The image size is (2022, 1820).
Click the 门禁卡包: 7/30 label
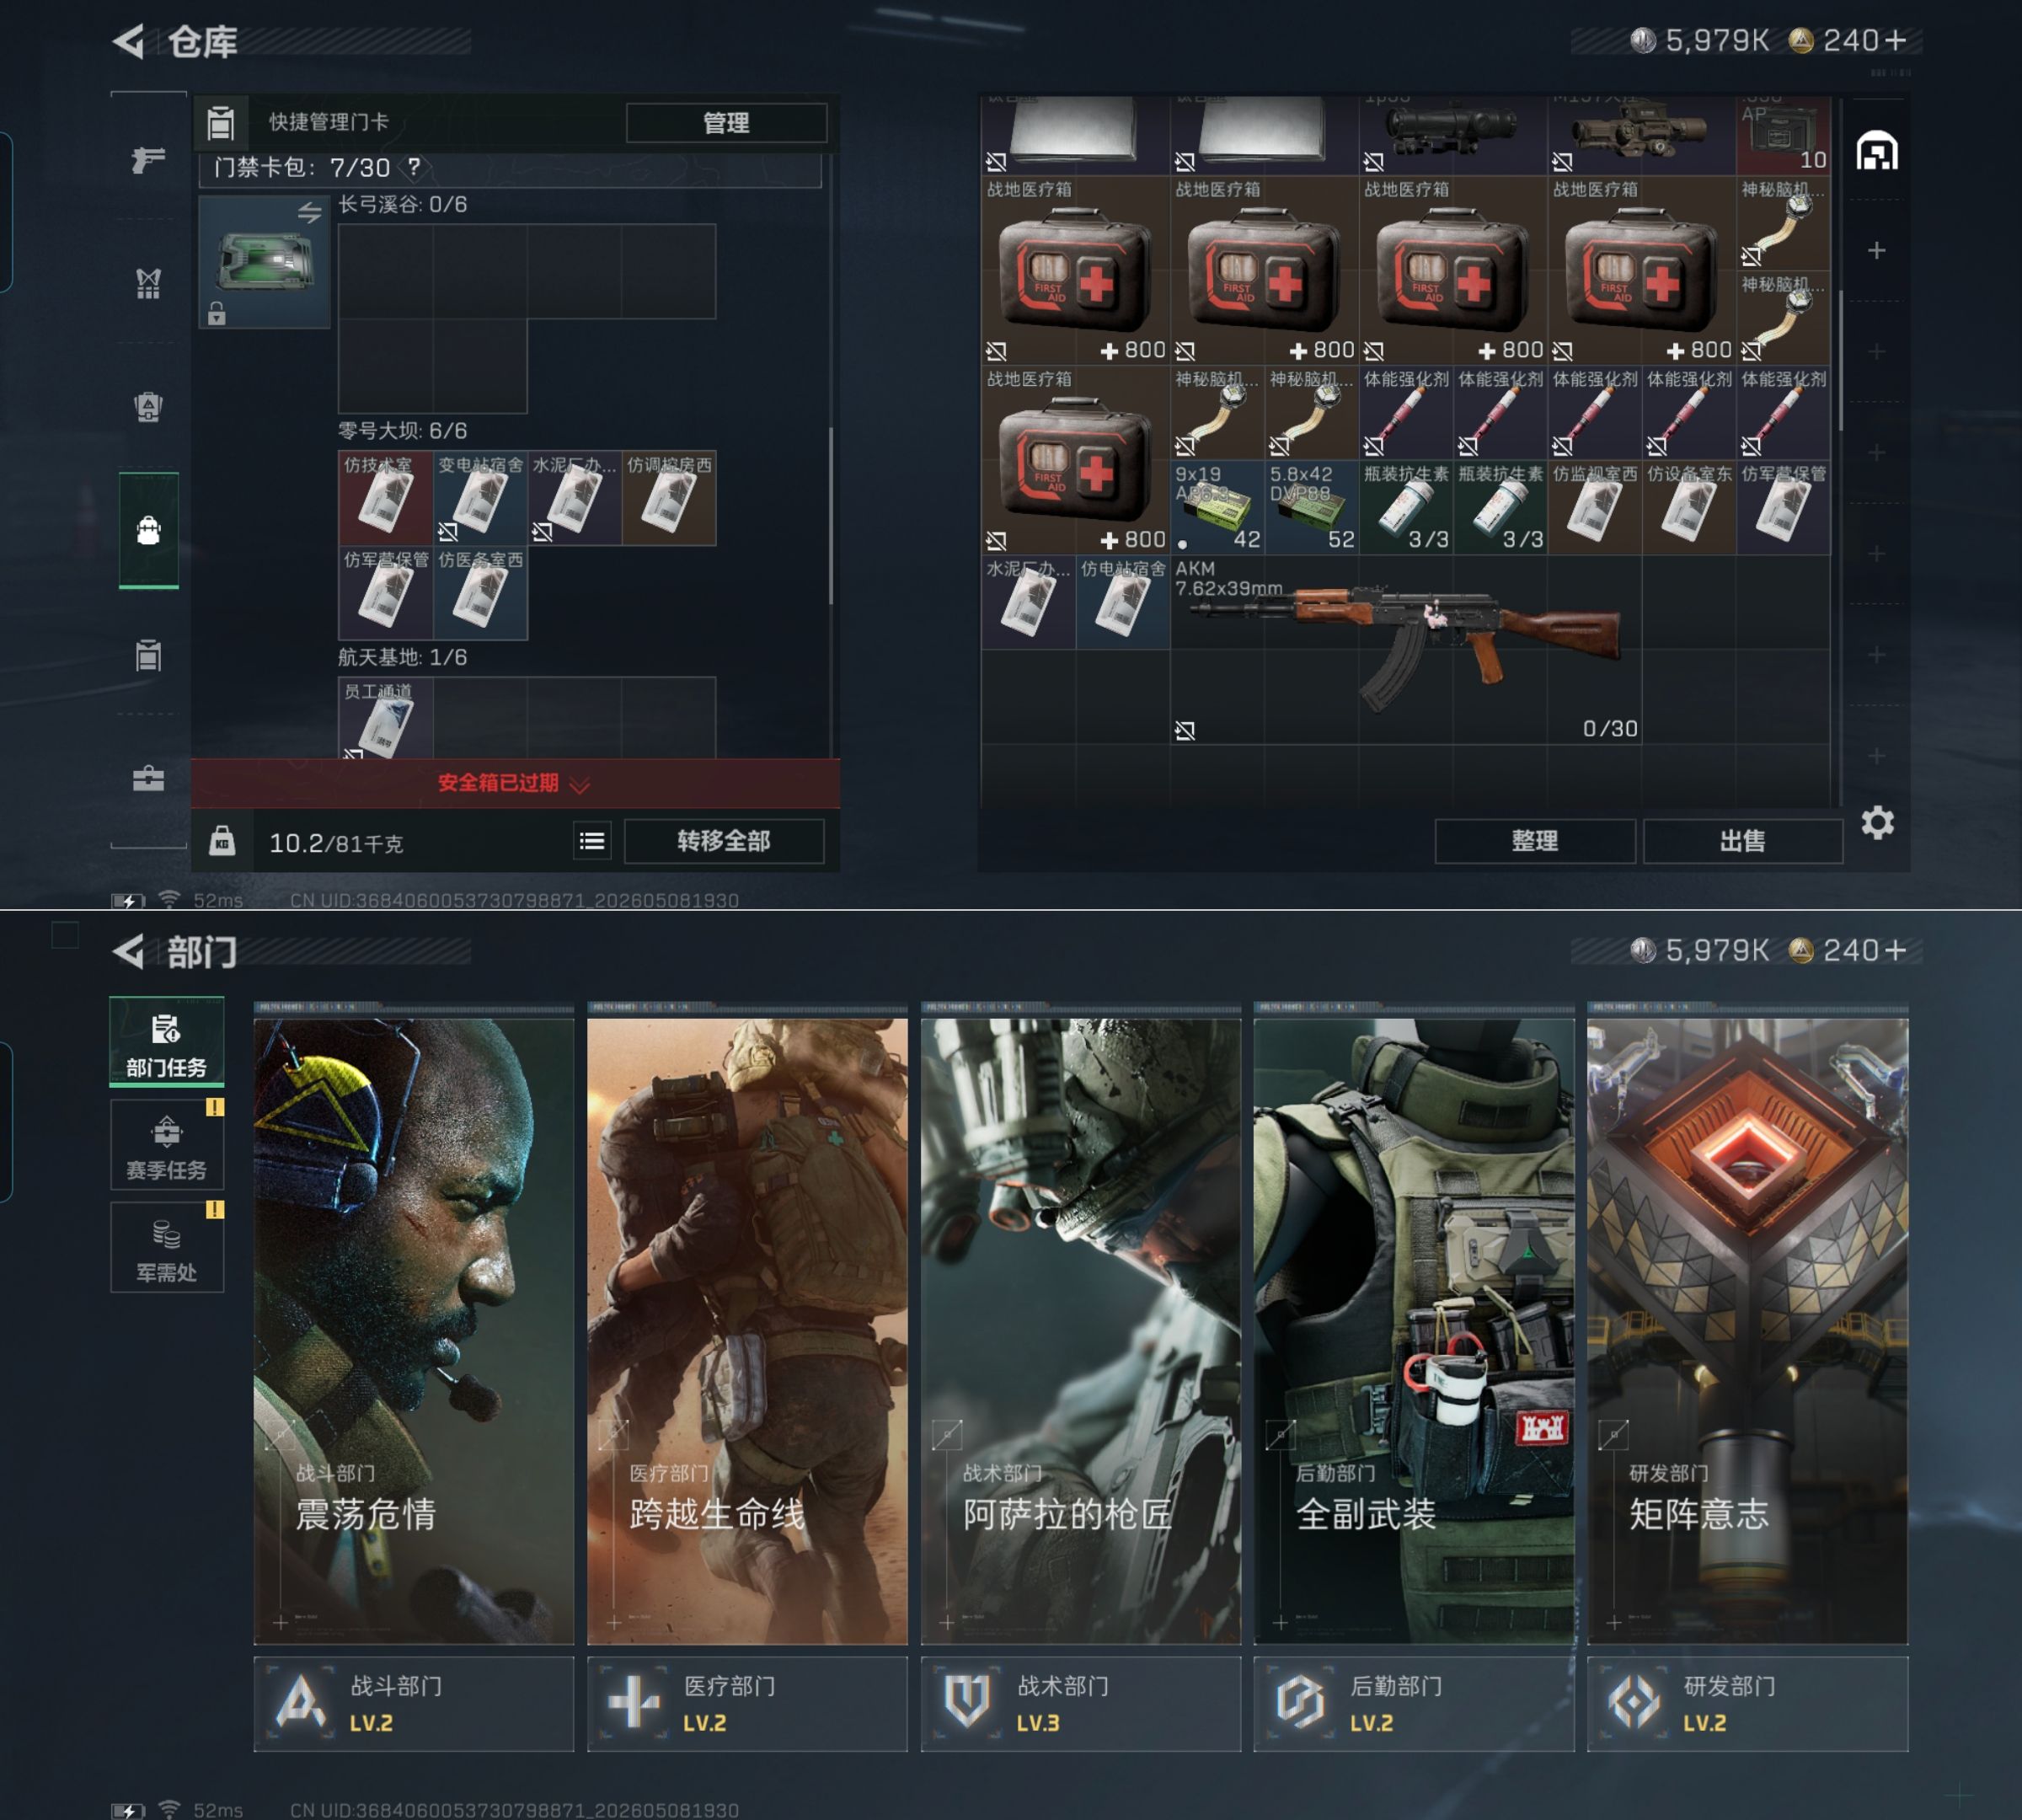point(302,167)
